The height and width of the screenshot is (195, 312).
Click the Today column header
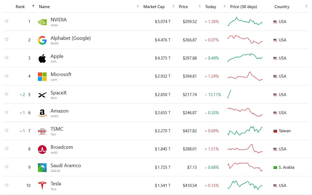pyautogui.click(x=210, y=6)
